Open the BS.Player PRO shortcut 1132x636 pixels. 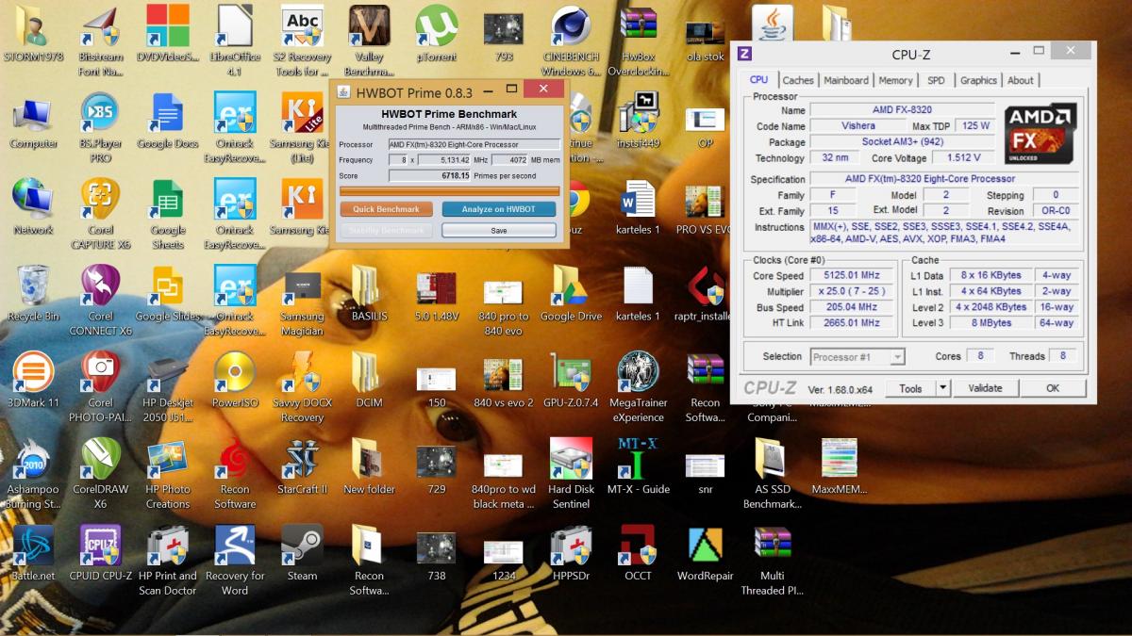100,113
